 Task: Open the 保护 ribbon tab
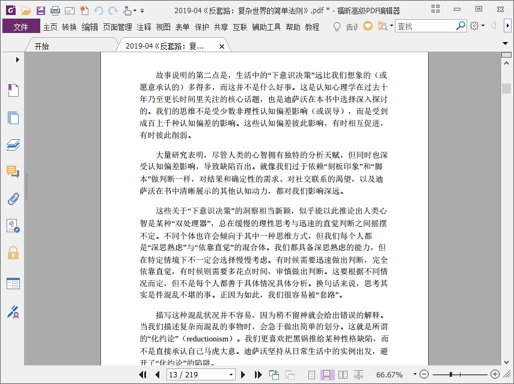pyautogui.click(x=201, y=27)
